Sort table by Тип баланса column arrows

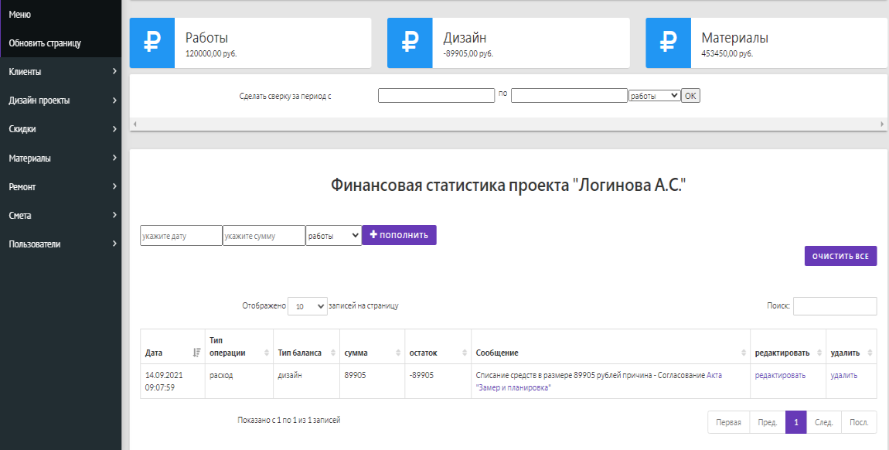click(x=333, y=353)
